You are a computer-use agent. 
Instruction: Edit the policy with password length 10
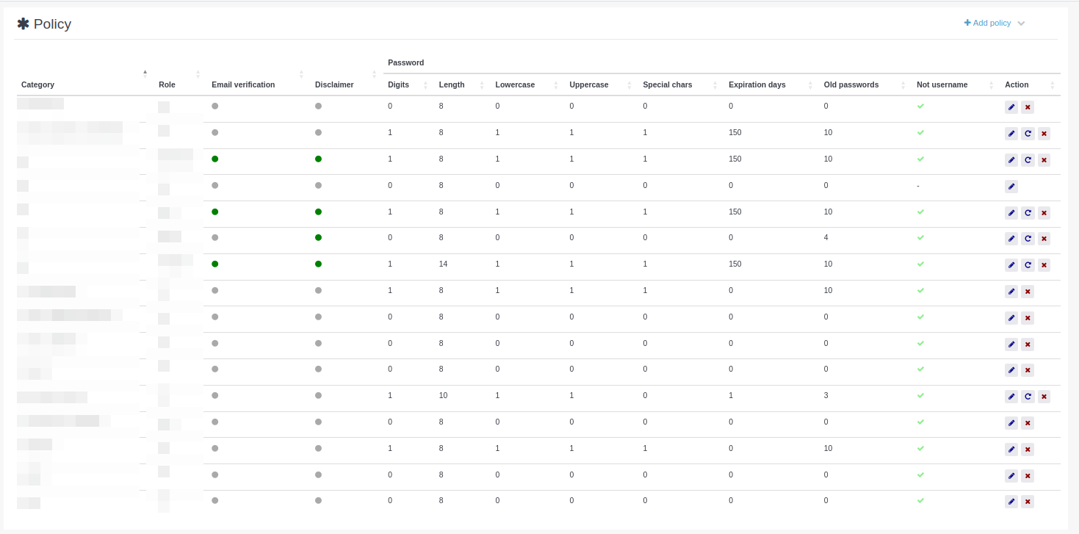tap(1011, 397)
